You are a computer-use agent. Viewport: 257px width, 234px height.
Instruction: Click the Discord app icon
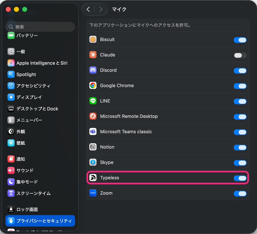coord(93,70)
